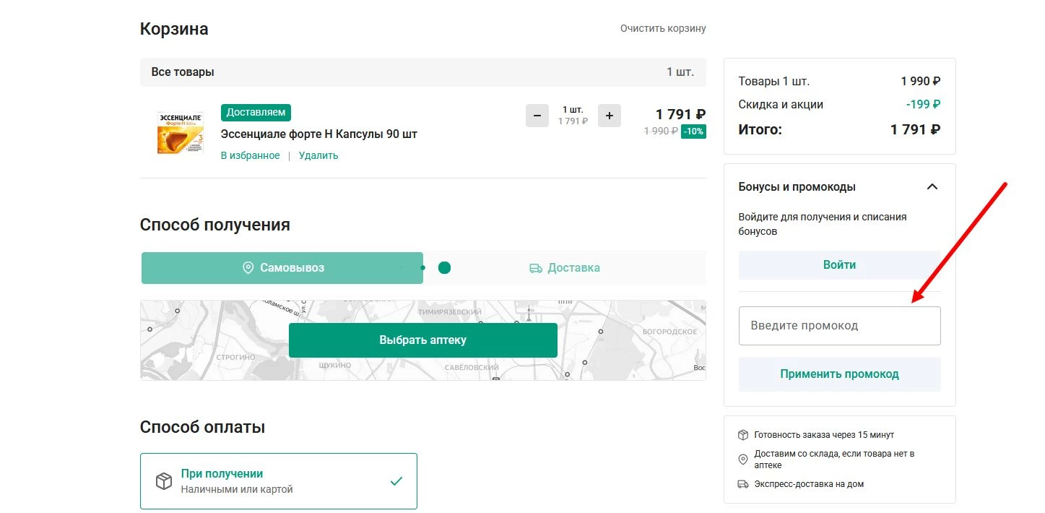Click the green checkmark on payment option
This screenshot has height=513, width=1045.
point(396,481)
